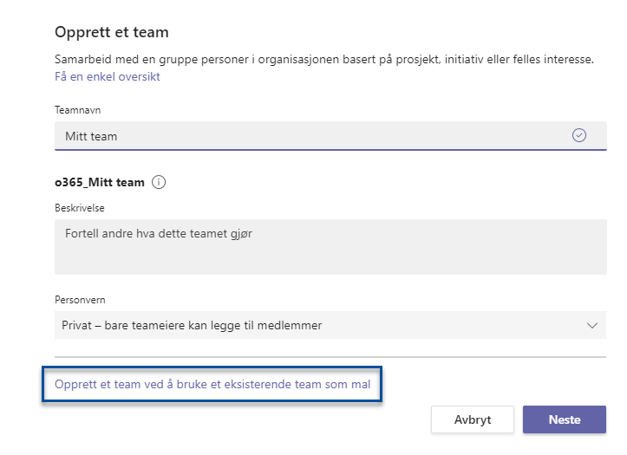627x455 pixels.
Task: Click the Avbryt button
Action: (x=473, y=419)
